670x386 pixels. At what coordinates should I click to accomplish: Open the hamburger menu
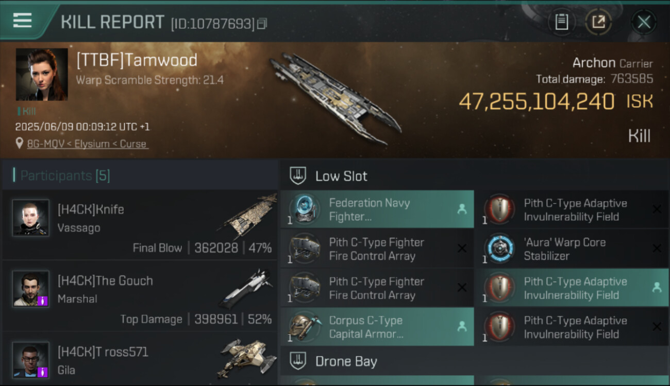point(22,20)
